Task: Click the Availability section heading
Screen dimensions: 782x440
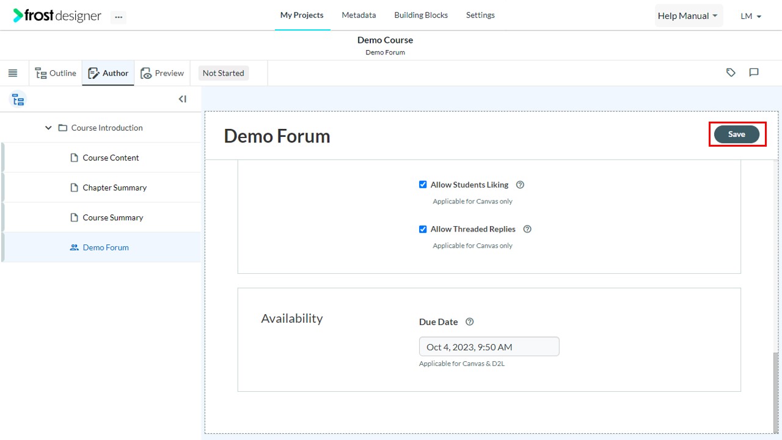Action: click(x=292, y=318)
